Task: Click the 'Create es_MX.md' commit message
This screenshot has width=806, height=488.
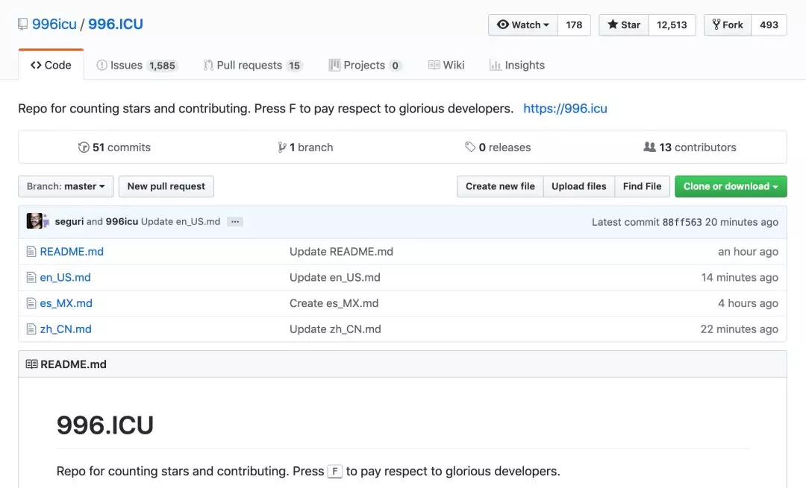Action: (334, 303)
